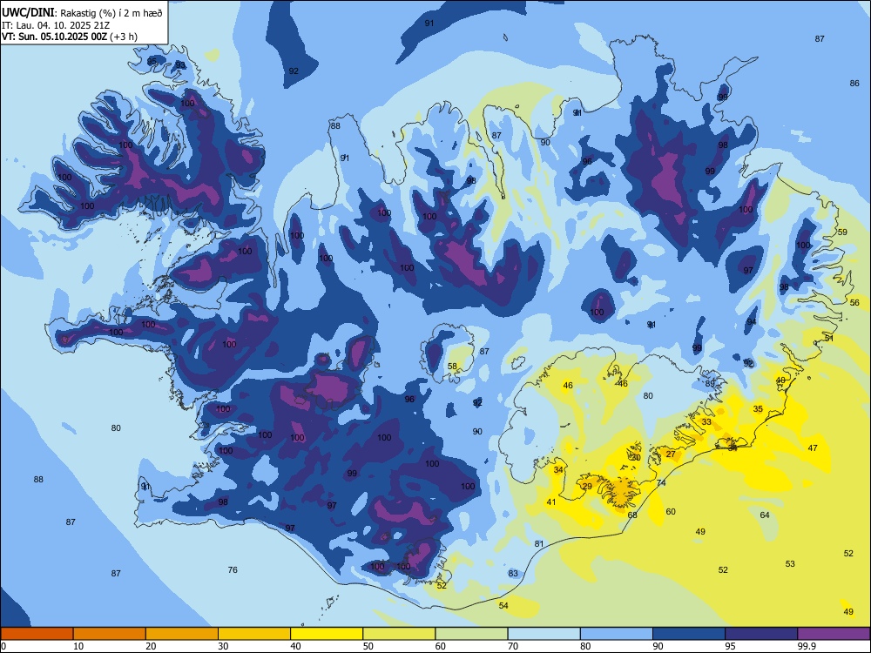Select the purple legend segment above 99.9
Screen dimensions: 871x653
(834, 634)
